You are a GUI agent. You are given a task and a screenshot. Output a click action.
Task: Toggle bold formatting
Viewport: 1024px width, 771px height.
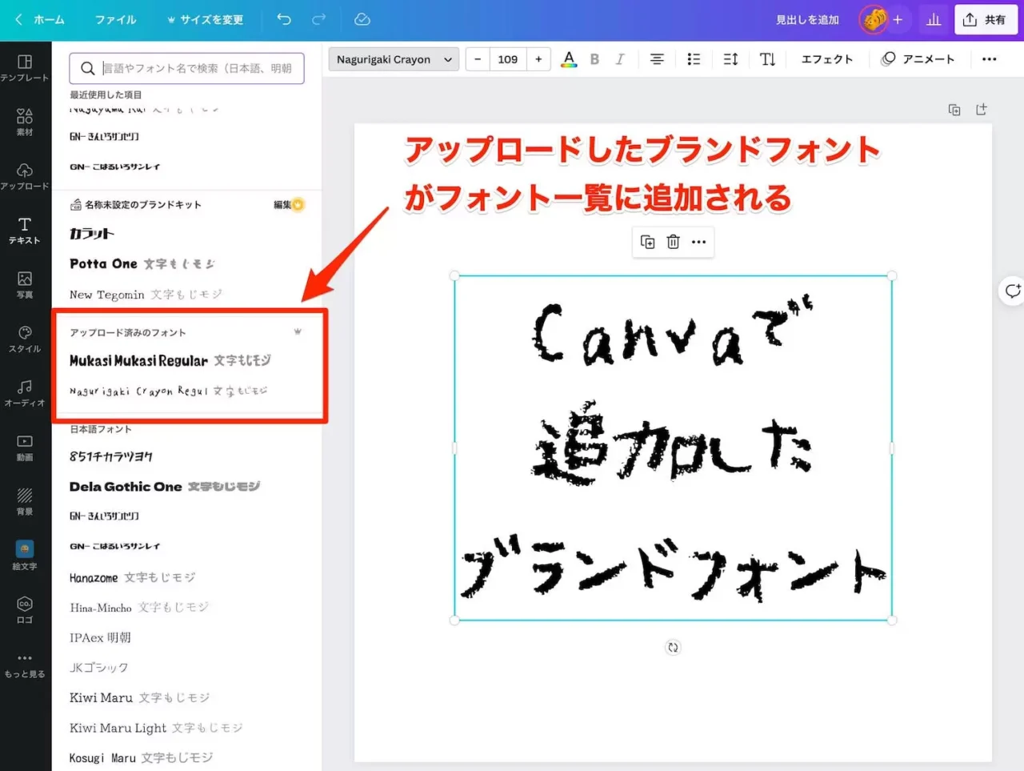click(594, 59)
